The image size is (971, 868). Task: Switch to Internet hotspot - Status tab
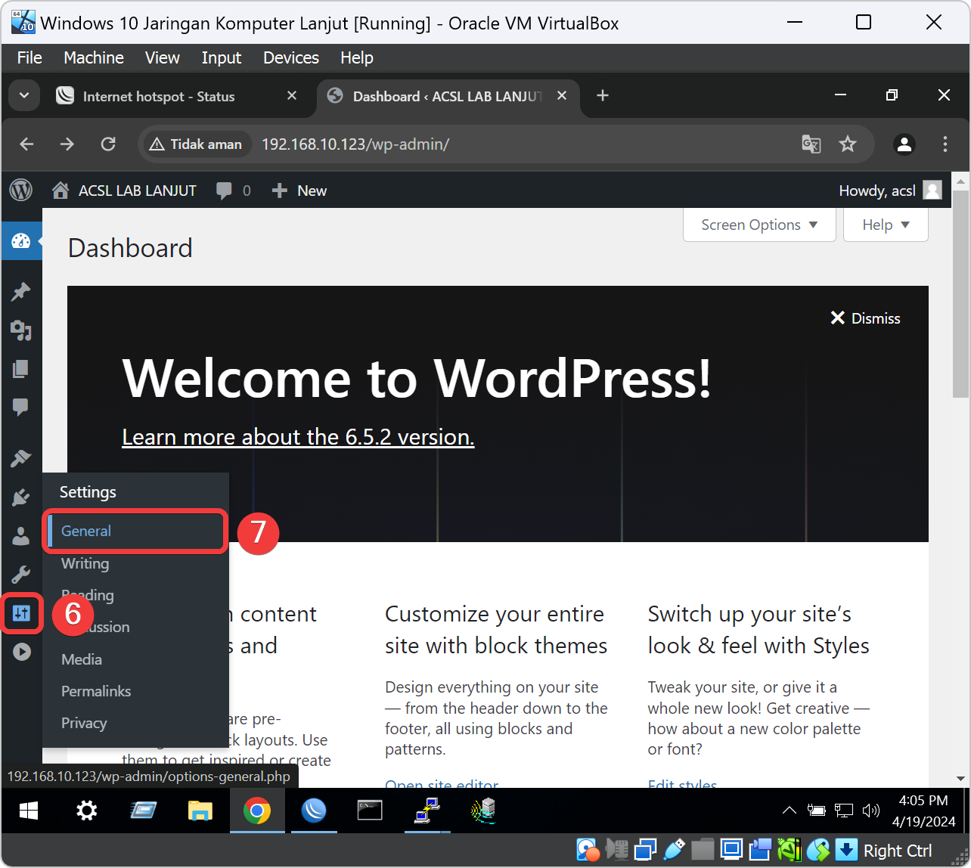coord(159,96)
